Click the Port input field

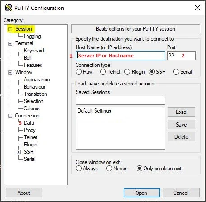(181, 56)
